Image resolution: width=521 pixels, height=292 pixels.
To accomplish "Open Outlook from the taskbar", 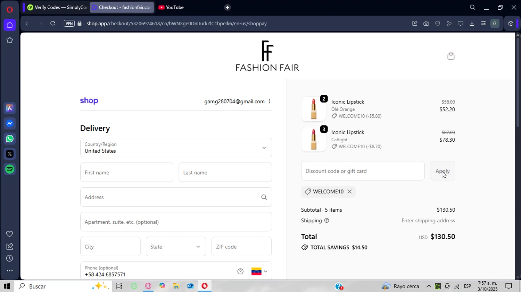I will (190, 286).
